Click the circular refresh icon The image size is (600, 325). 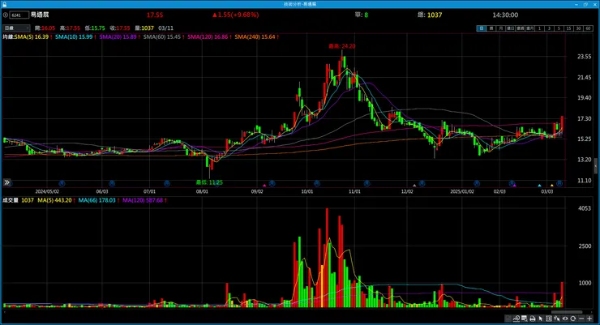[572, 319]
